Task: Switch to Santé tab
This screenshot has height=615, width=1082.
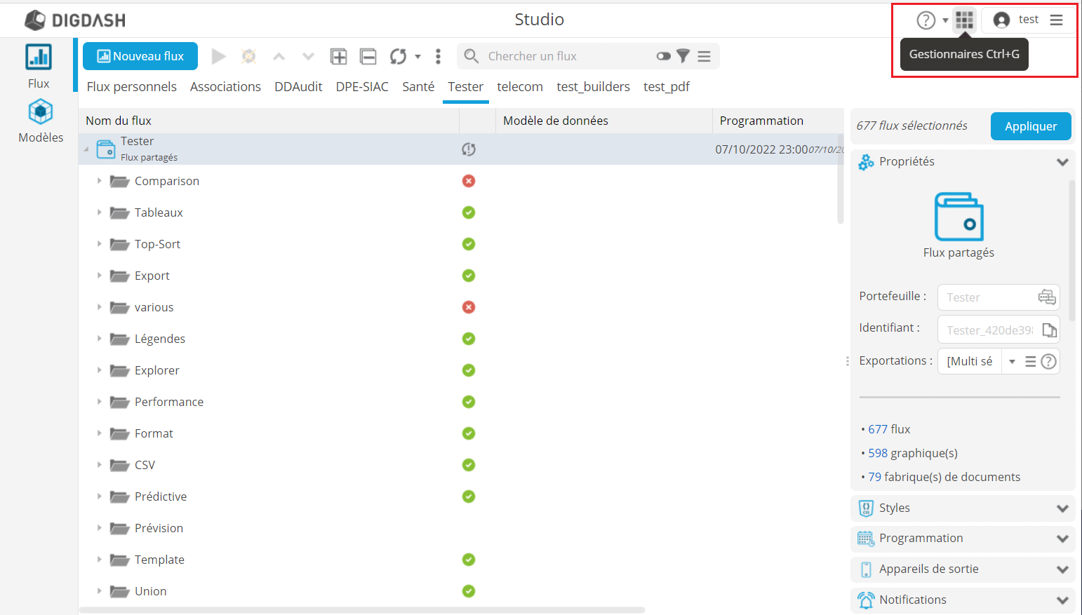Action: coord(418,86)
